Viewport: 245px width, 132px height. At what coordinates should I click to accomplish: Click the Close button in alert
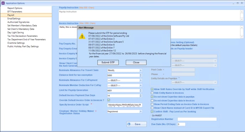(x=136, y=62)
